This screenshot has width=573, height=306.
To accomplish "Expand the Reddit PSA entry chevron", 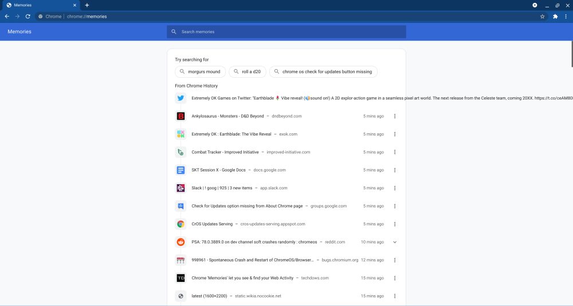I will point(395,242).
